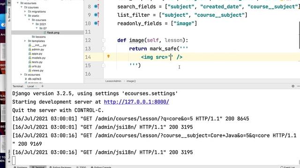
Task: Click the search_fields variable on line 8
Action: [x=136, y=7]
